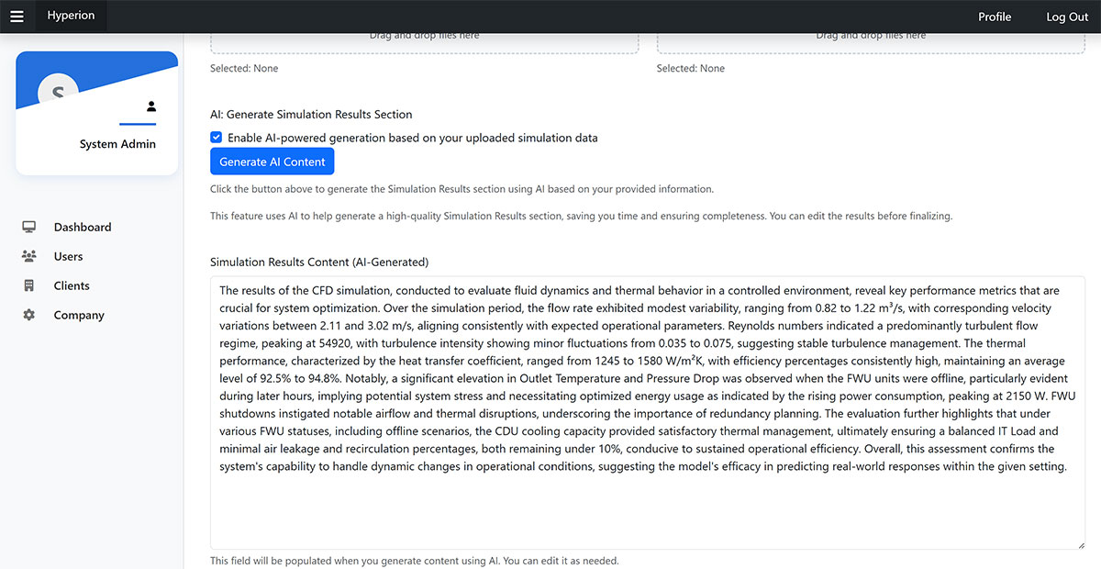This screenshot has height=569, width=1101.
Task: Click the Dashboard monitor icon
Action: click(x=29, y=227)
